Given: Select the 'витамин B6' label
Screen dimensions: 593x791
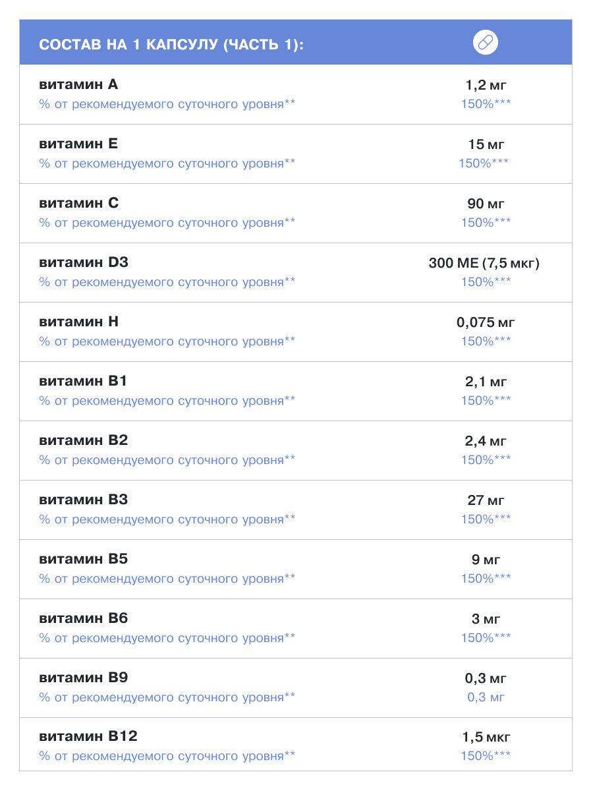Looking at the screenshot, I should click(83, 618).
